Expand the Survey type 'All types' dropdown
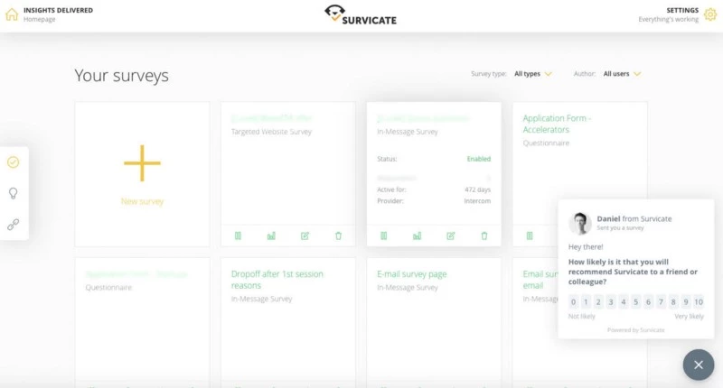Image resolution: width=723 pixels, height=388 pixels. click(532, 74)
